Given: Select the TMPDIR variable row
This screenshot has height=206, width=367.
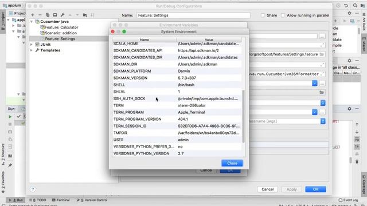Looking at the screenshot, I should pos(177,133).
